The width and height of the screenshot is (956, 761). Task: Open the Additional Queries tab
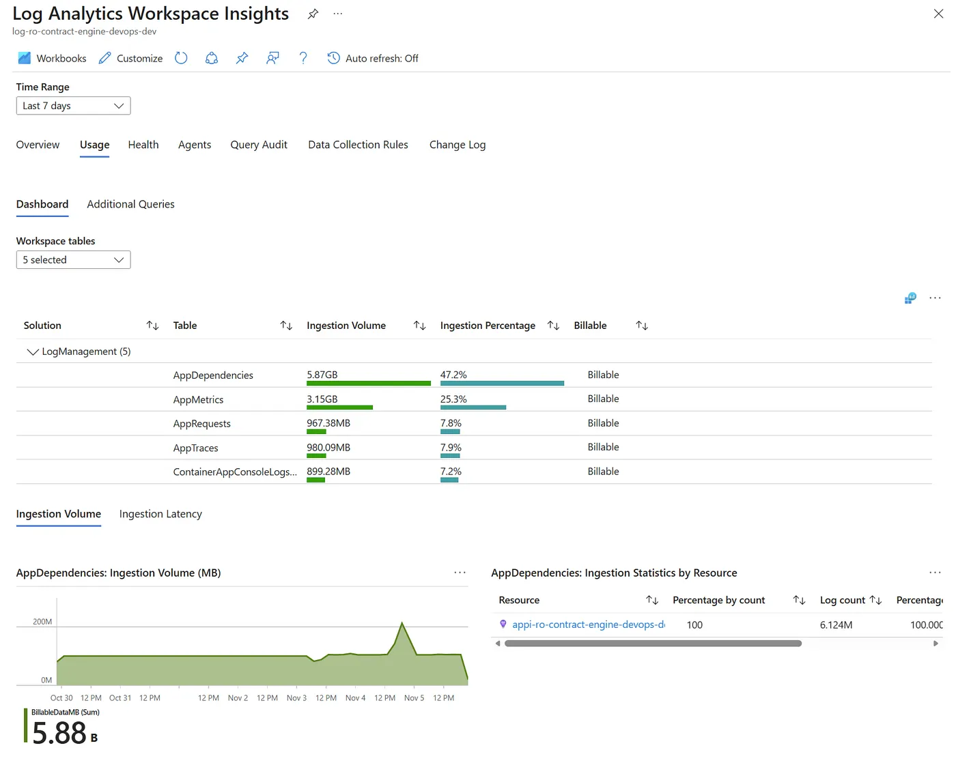[x=130, y=204]
